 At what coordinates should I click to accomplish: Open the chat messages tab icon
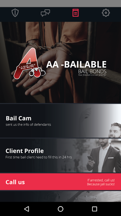tap(45, 13)
